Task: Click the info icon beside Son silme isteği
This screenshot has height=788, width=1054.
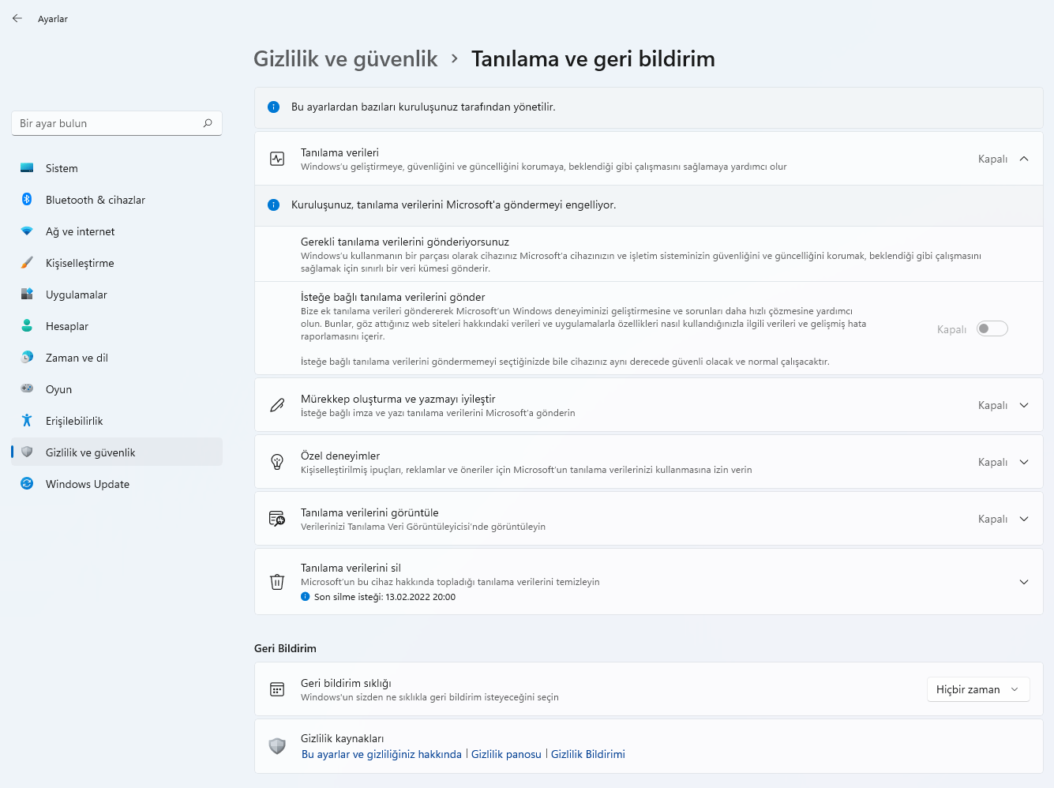Action: point(306,597)
